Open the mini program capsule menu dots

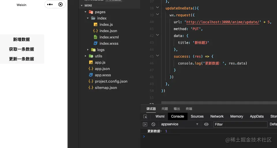click(x=50, y=5)
